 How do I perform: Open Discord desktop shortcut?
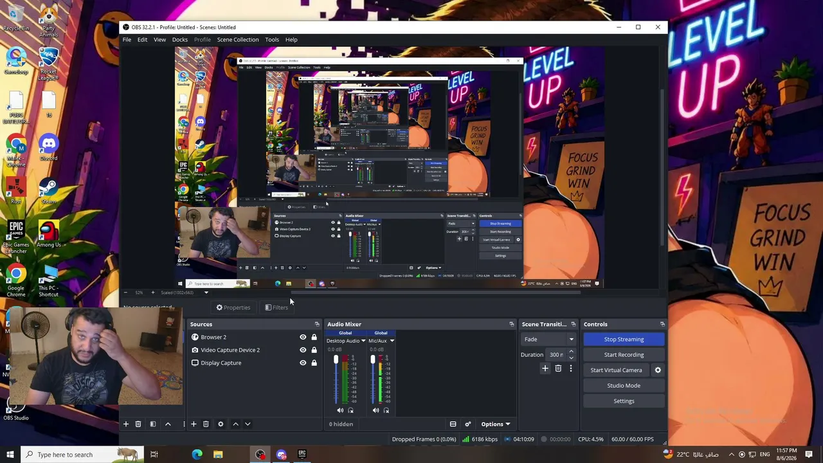[49, 149]
